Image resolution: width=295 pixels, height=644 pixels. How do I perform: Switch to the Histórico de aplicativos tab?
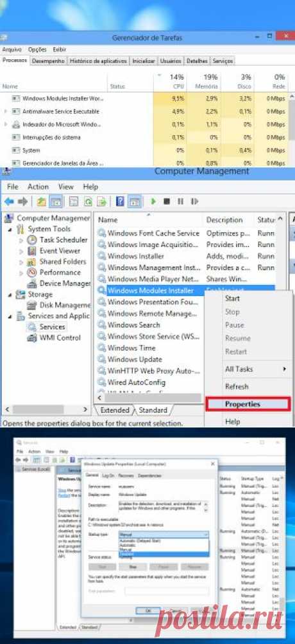(x=98, y=60)
